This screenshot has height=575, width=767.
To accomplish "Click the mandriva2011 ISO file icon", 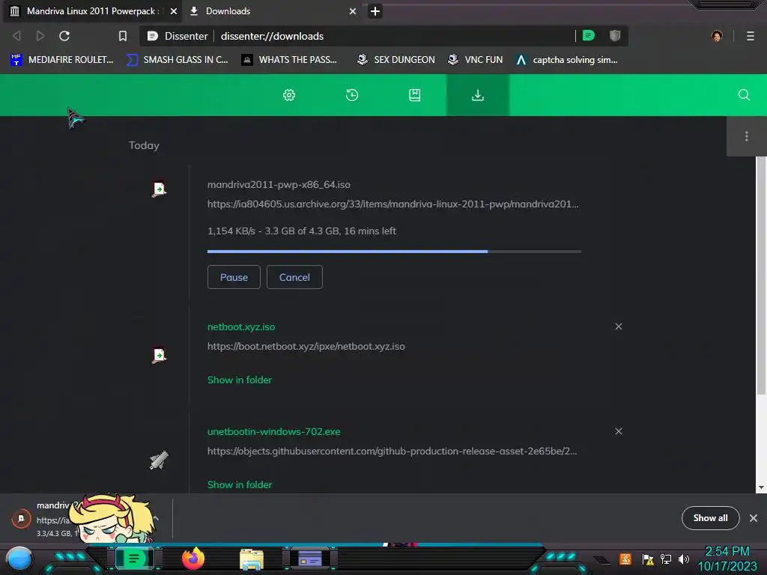I will 159,189.
